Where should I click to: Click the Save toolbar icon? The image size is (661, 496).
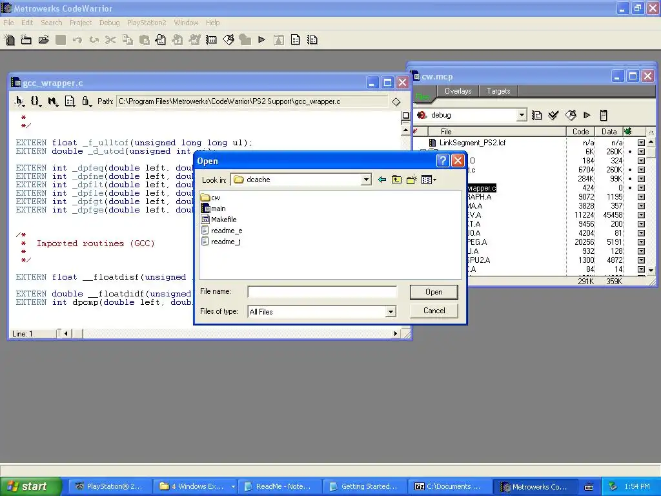(61, 40)
